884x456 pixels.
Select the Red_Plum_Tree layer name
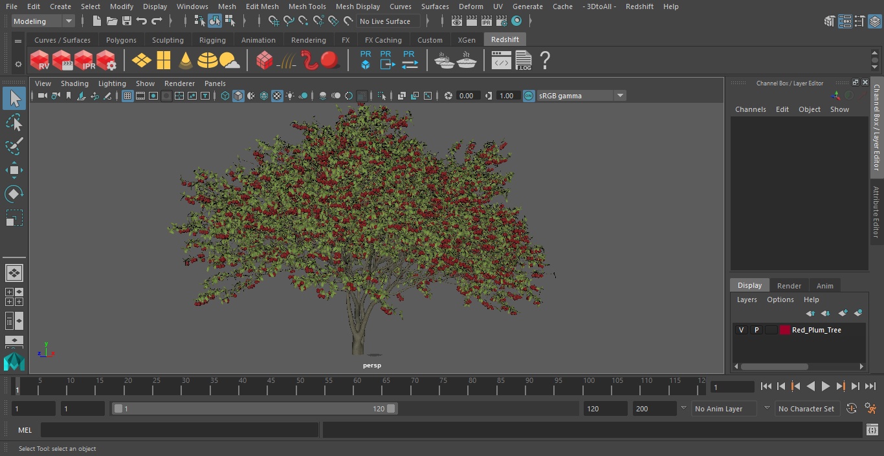point(817,330)
